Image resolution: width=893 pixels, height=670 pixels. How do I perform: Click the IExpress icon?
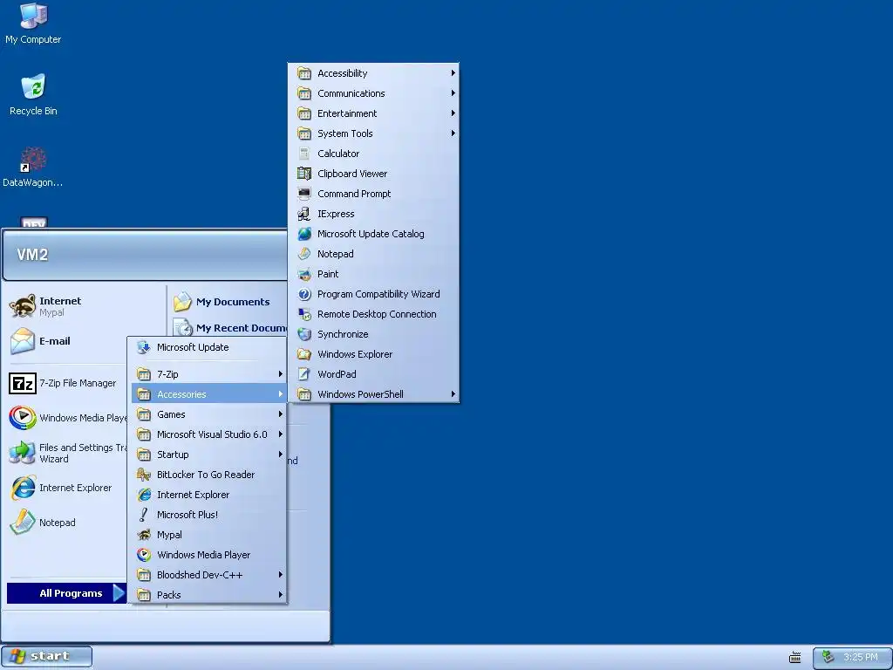pos(304,214)
